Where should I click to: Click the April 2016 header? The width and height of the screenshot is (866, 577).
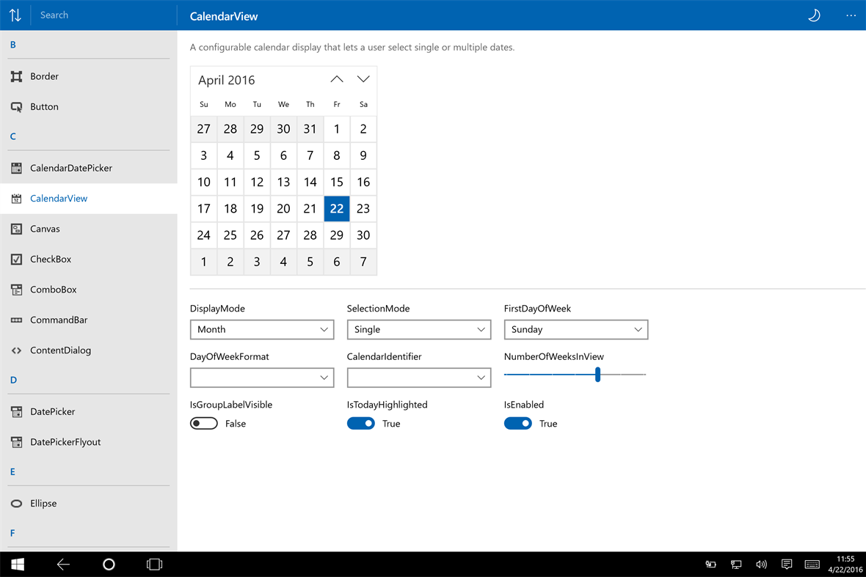[x=225, y=79]
